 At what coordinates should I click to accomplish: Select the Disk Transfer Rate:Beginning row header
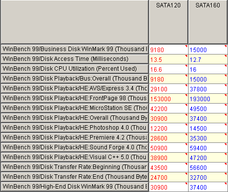(74, 167)
